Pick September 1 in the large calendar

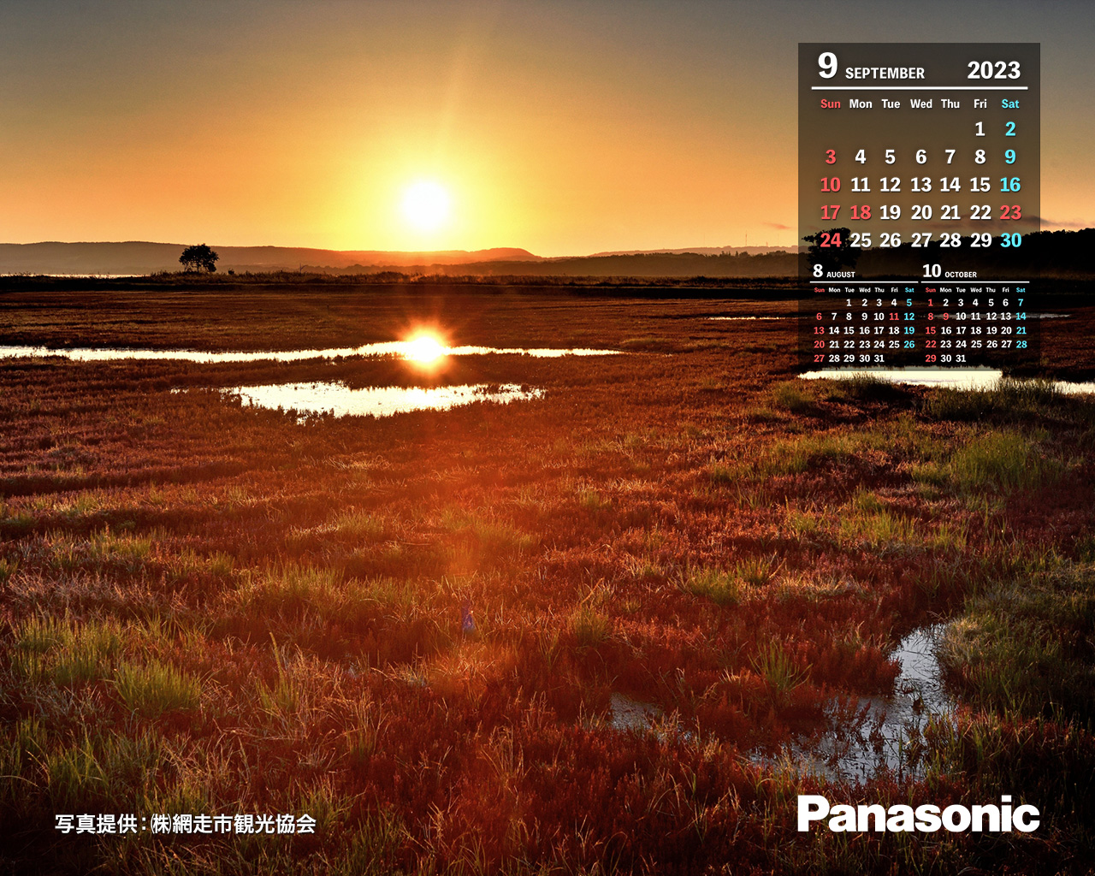point(980,129)
